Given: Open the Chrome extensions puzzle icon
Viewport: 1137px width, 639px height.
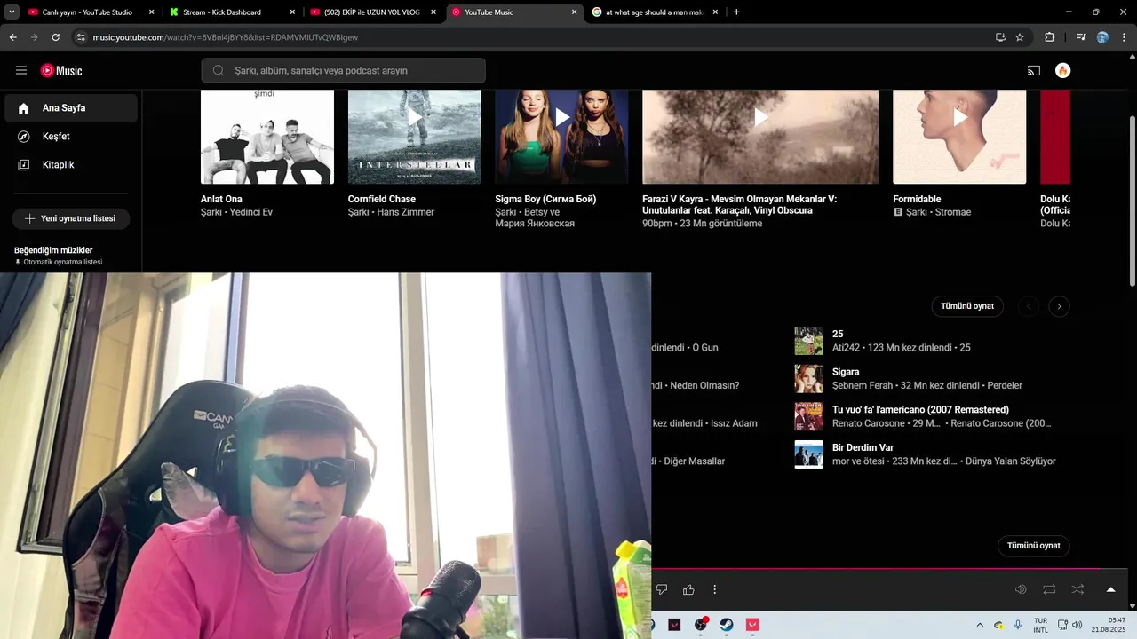Looking at the screenshot, I should pyautogui.click(x=1049, y=37).
